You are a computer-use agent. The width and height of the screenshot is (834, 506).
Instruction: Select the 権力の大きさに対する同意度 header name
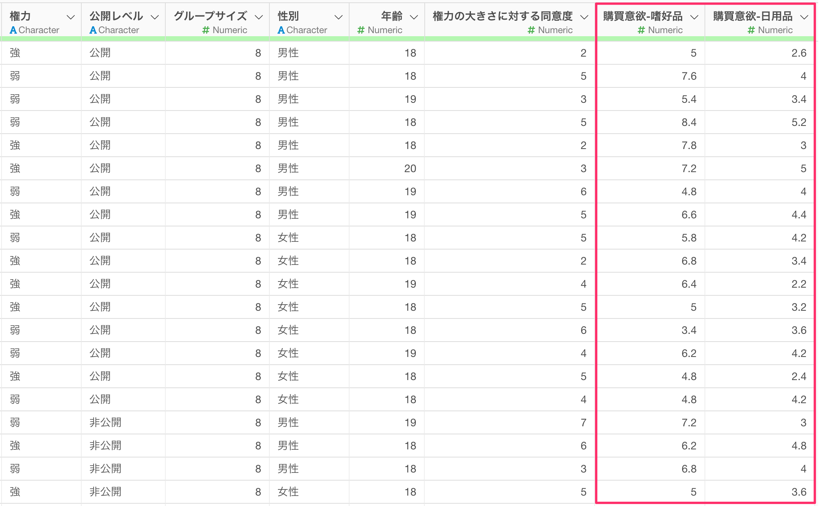503,16
